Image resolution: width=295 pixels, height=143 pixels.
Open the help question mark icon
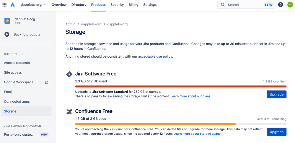click(x=281, y=5)
